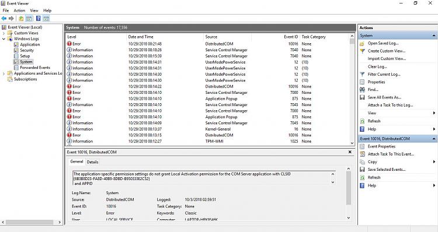Click the Open Saved Log folder icon
438x232 pixels.
point(362,44)
